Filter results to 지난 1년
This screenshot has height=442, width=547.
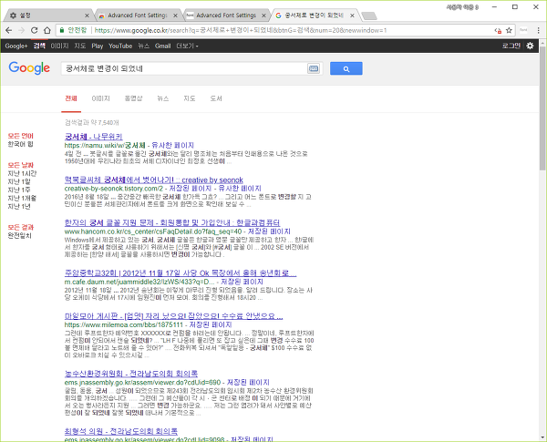(x=19, y=207)
